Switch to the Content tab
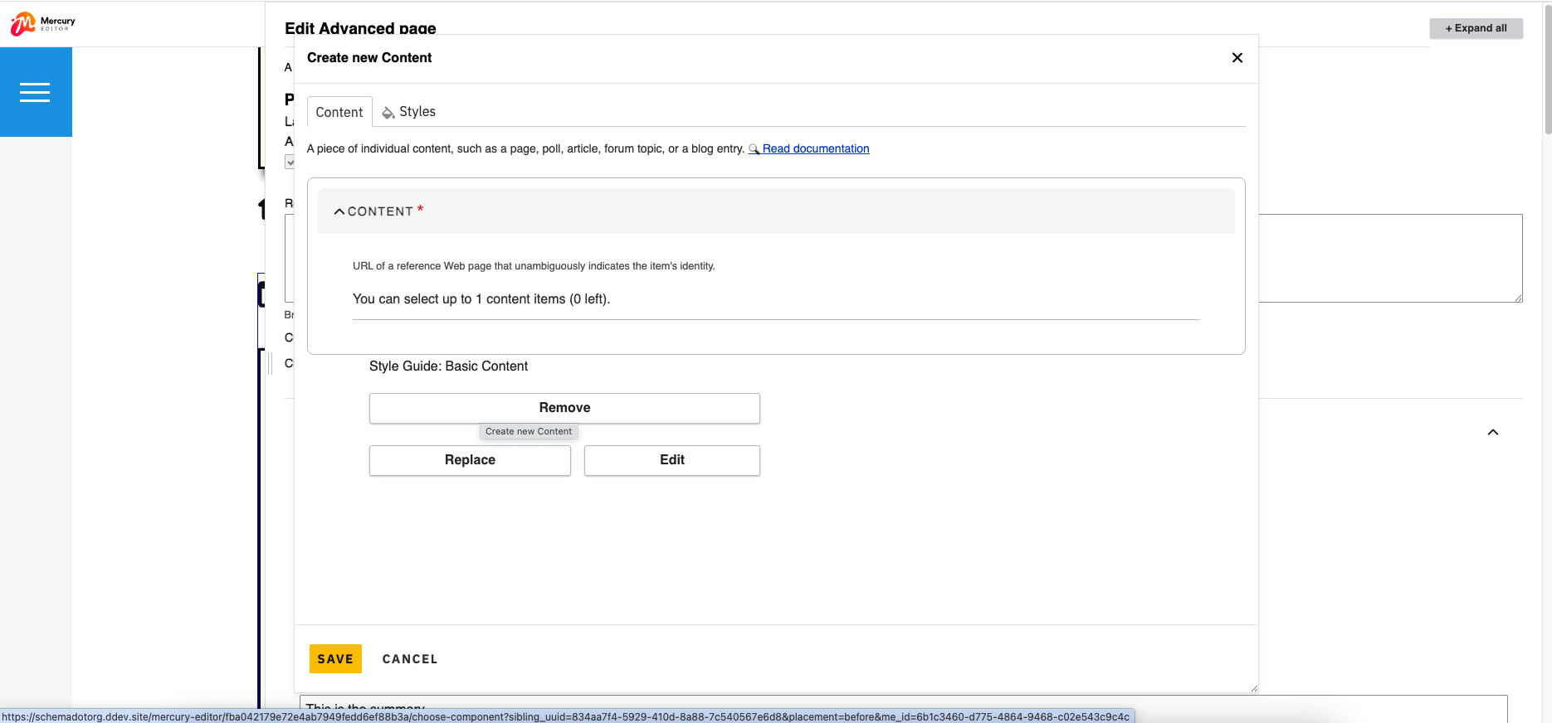 [x=339, y=112]
